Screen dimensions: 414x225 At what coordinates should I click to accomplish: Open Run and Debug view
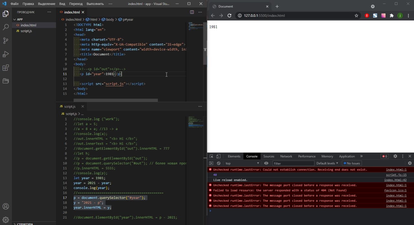[x=5, y=54]
